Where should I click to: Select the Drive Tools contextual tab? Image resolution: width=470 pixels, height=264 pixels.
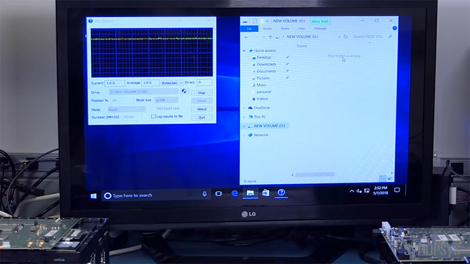[320, 21]
